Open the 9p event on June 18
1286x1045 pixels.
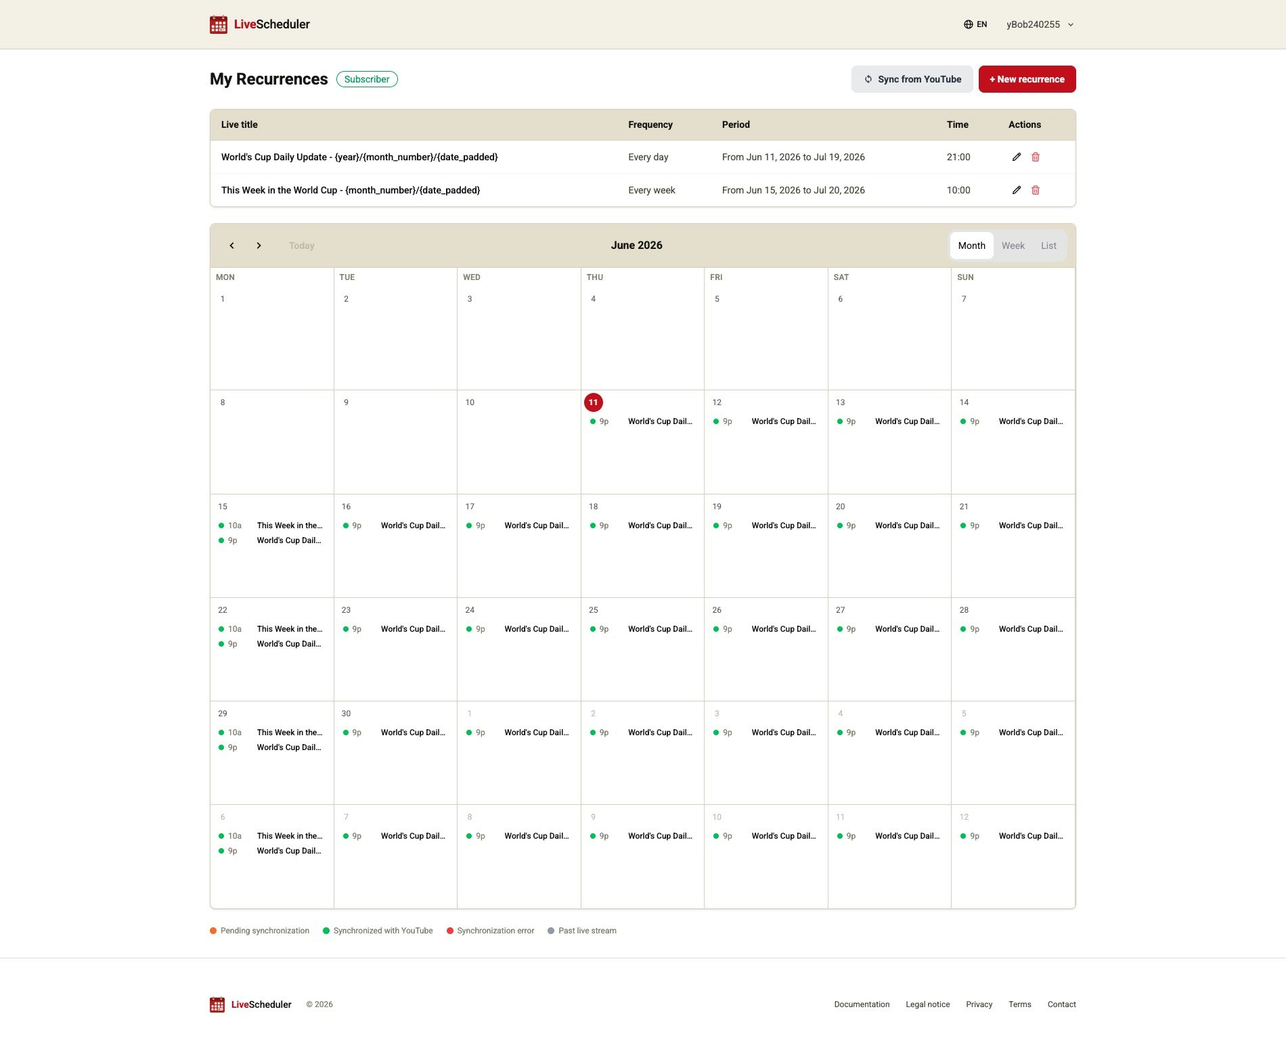coord(642,526)
